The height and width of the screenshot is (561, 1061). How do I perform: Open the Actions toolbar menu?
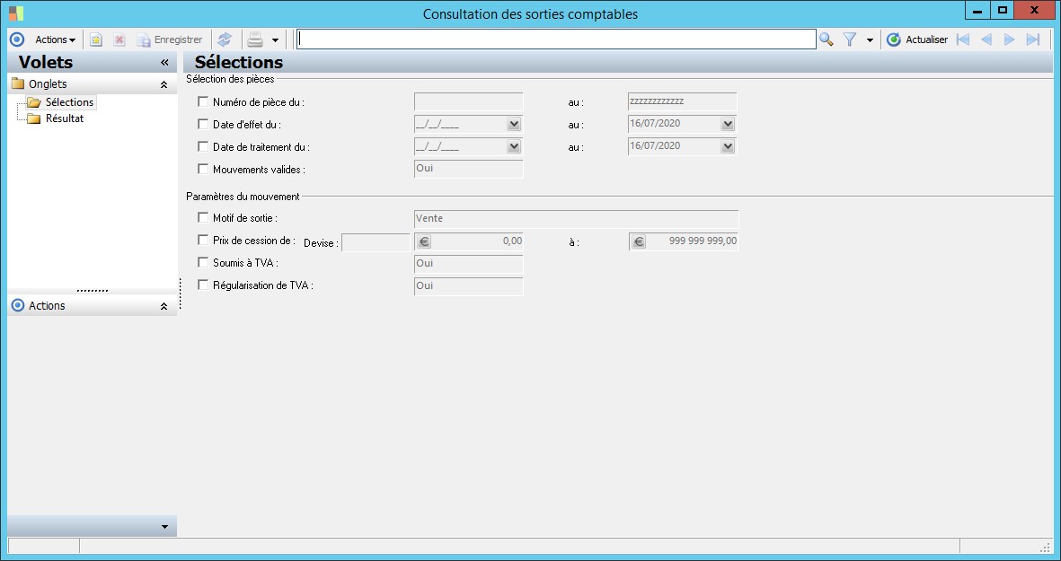[x=56, y=39]
